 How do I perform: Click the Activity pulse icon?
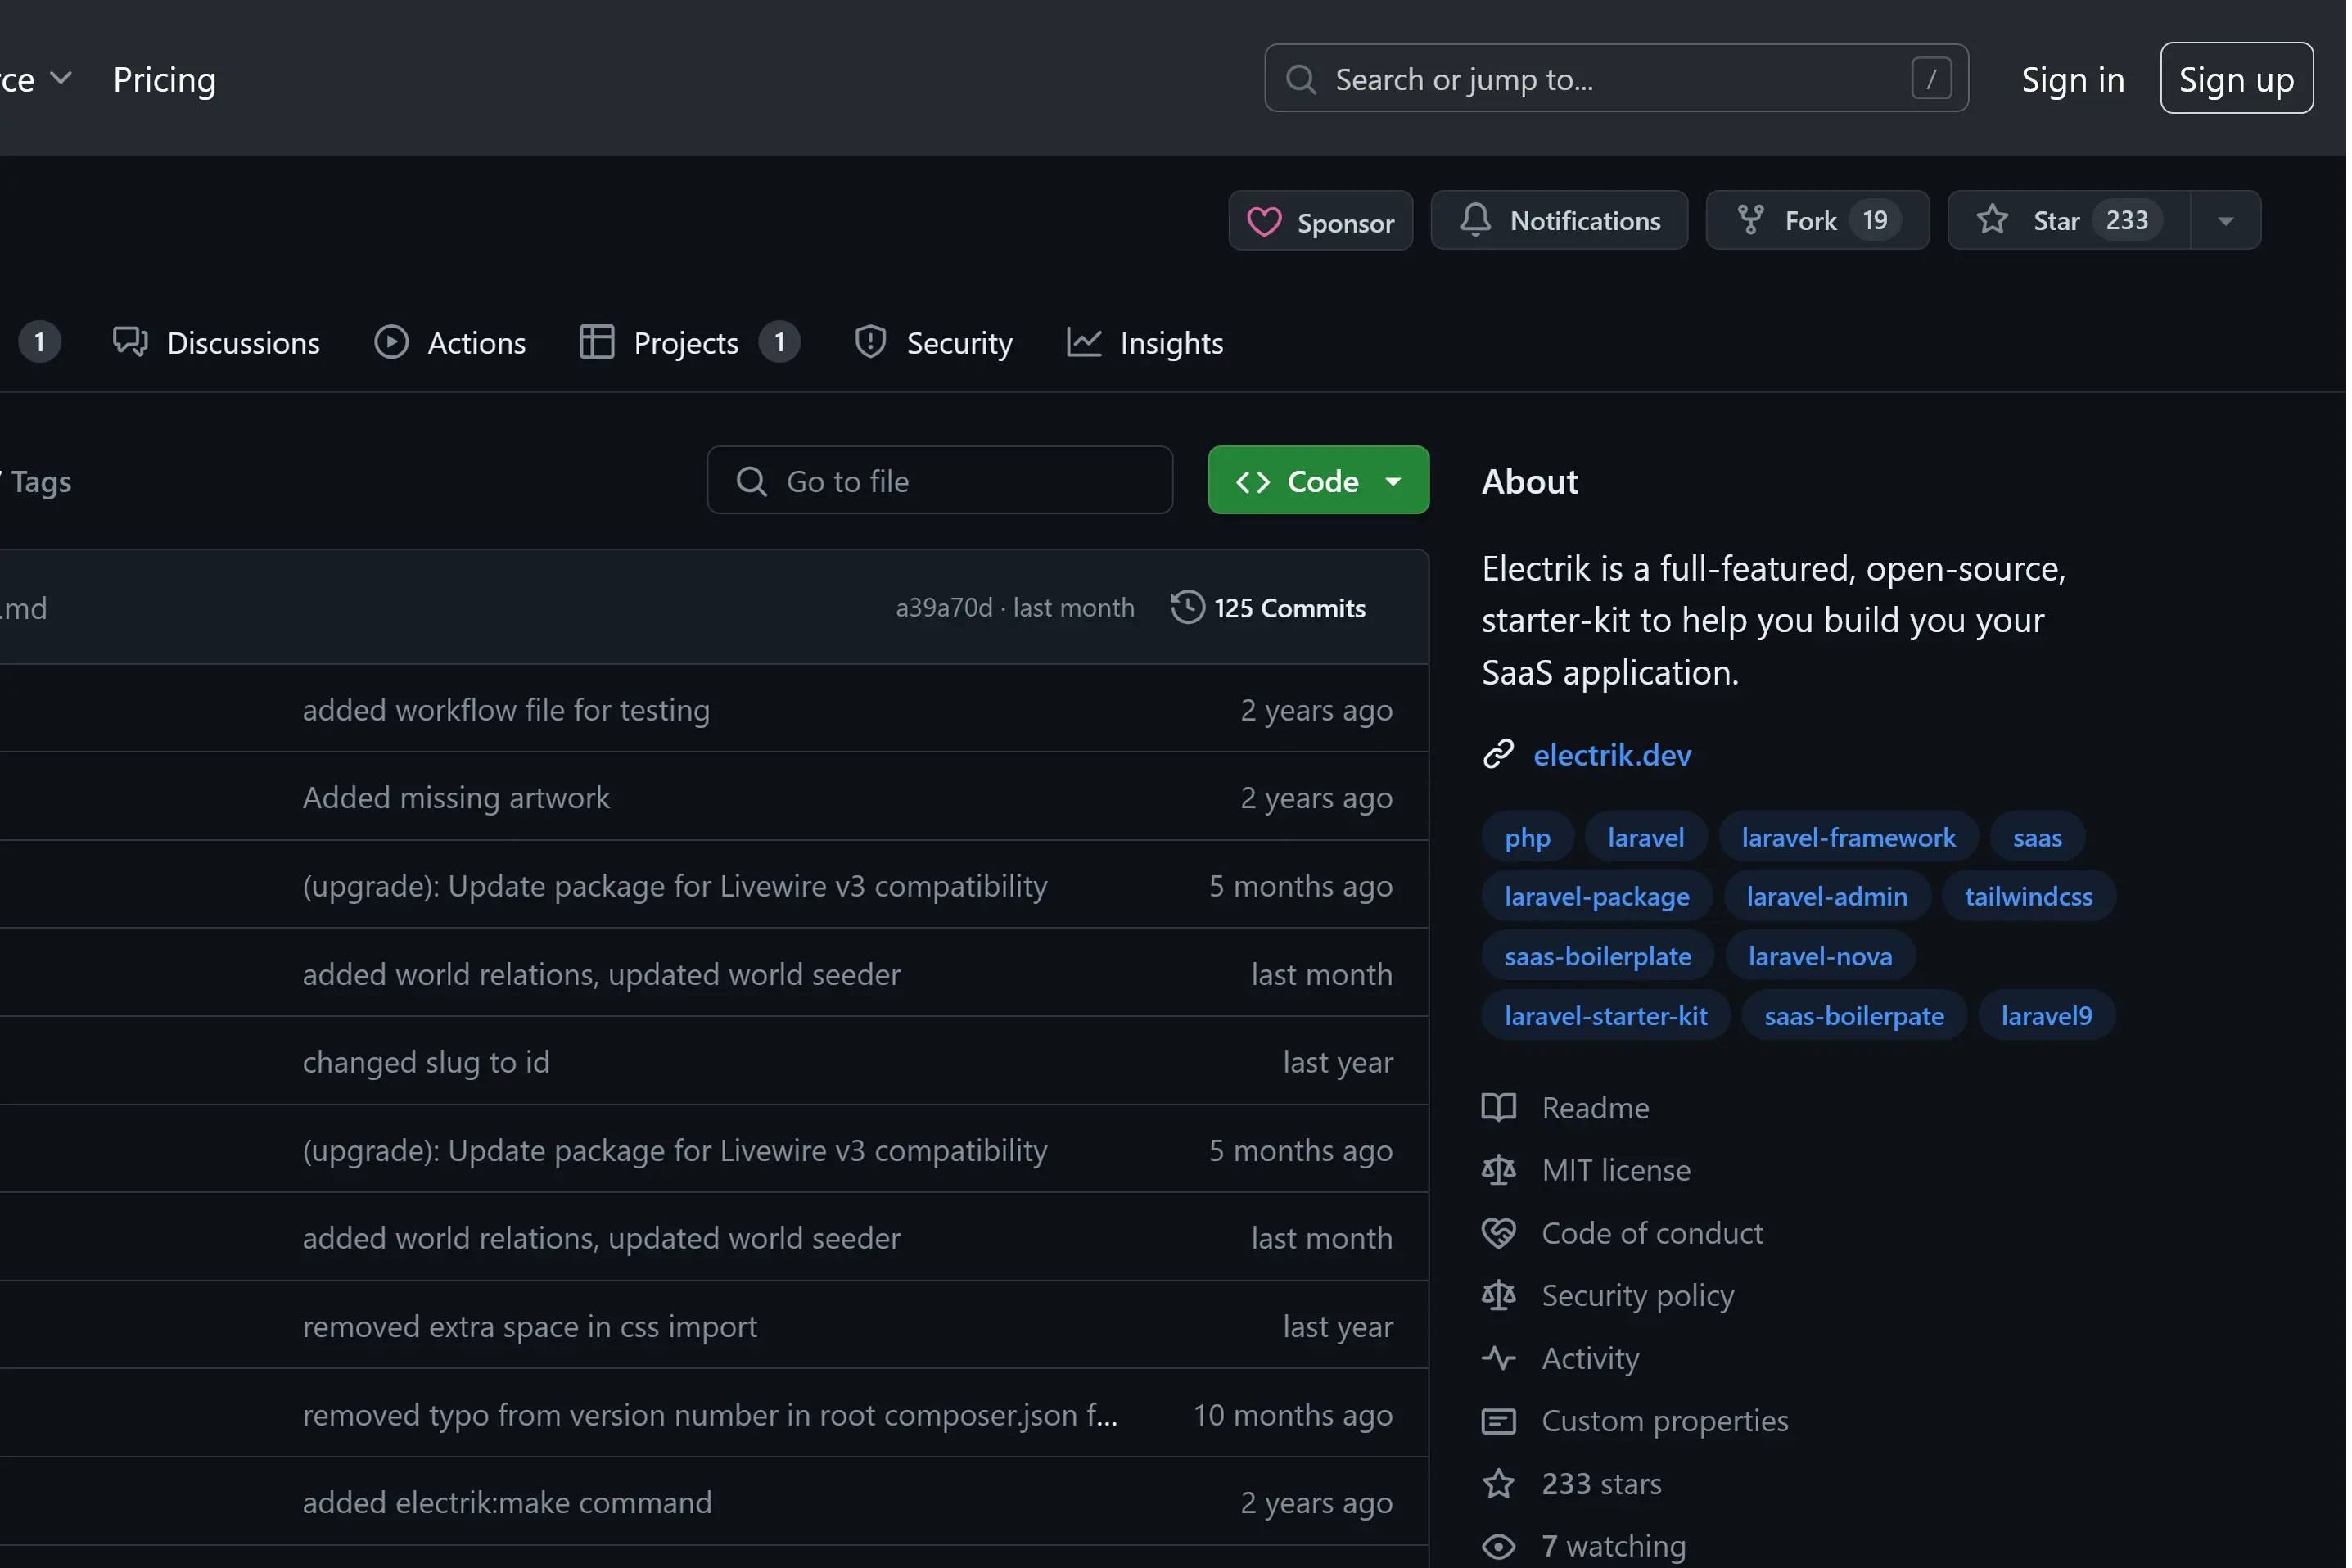[1498, 1358]
